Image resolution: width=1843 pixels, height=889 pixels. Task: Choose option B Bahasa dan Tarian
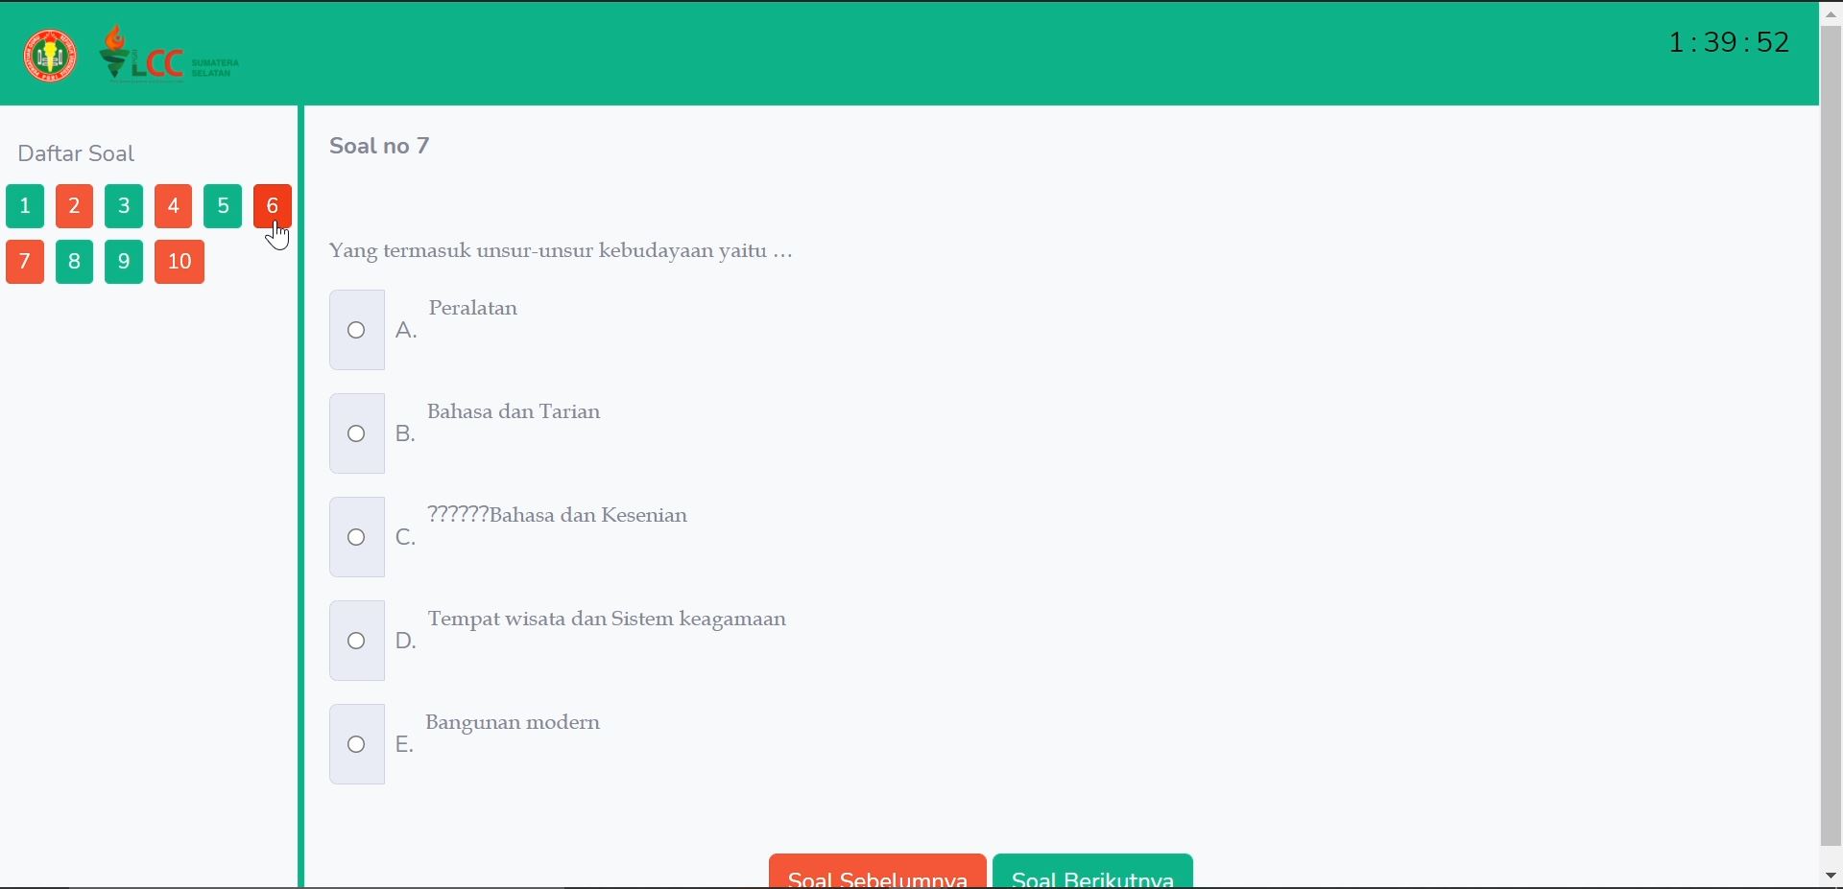click(356, 433)
